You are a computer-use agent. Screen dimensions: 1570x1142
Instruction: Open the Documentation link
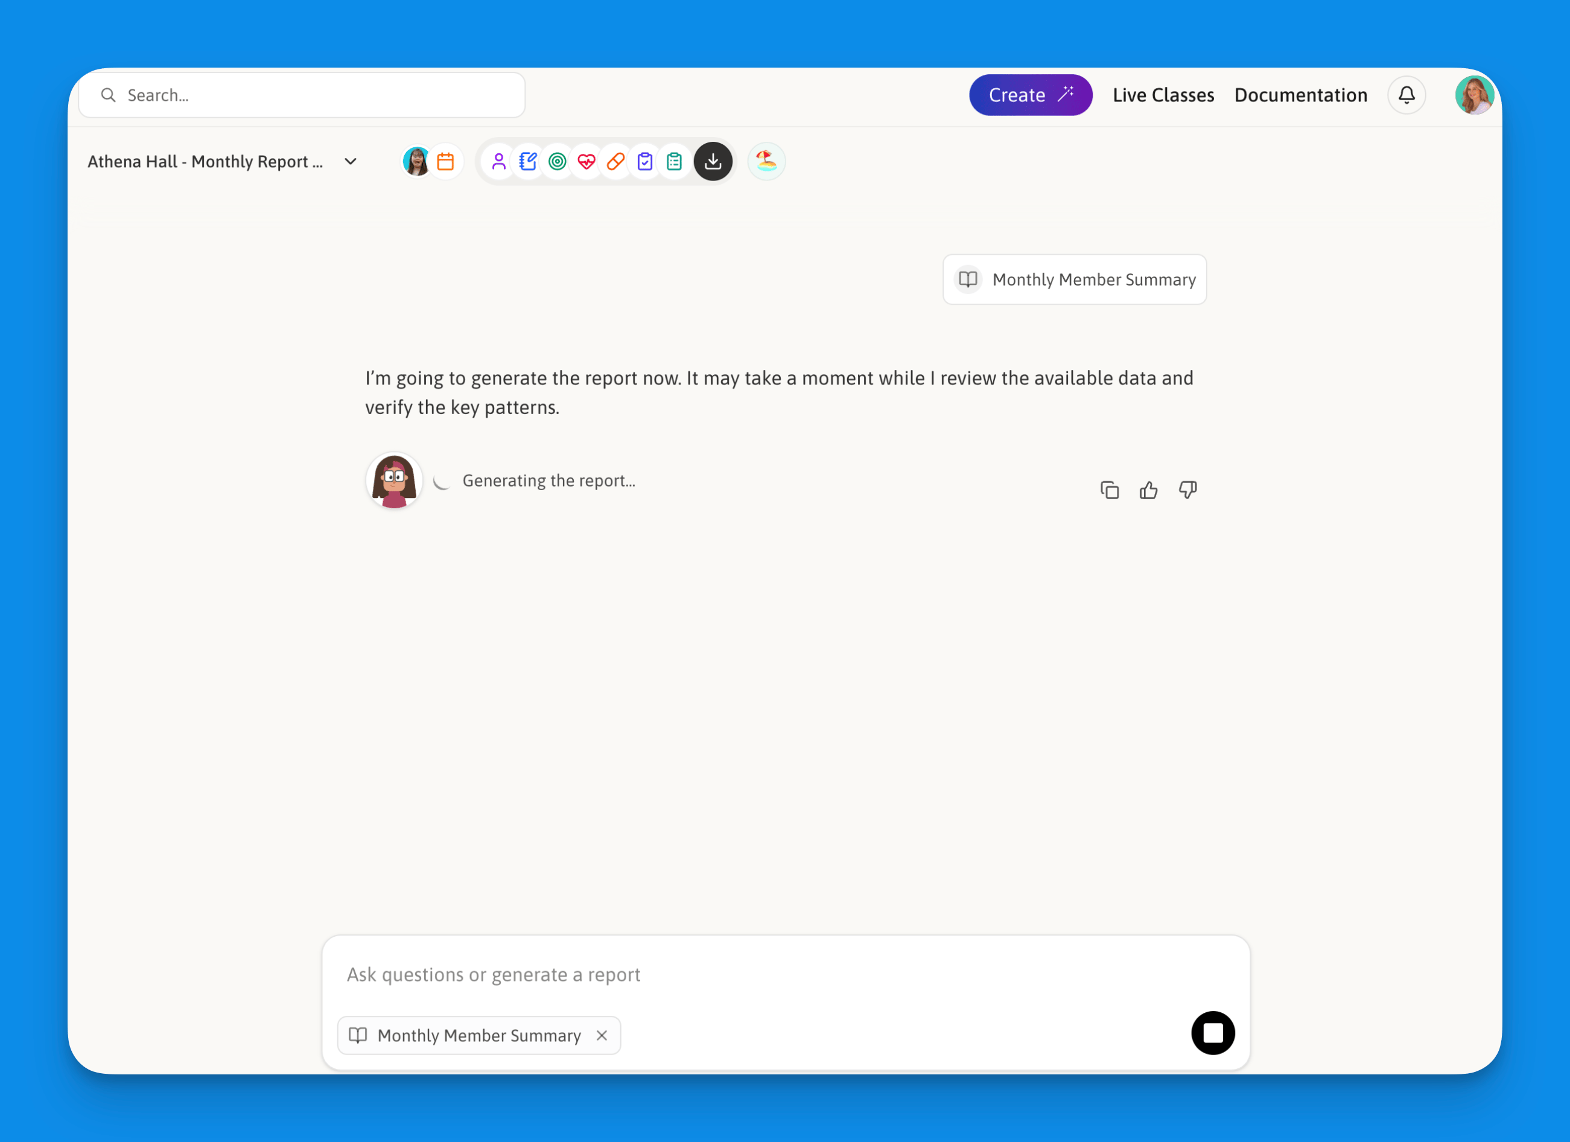click(x=1301, y=95)
